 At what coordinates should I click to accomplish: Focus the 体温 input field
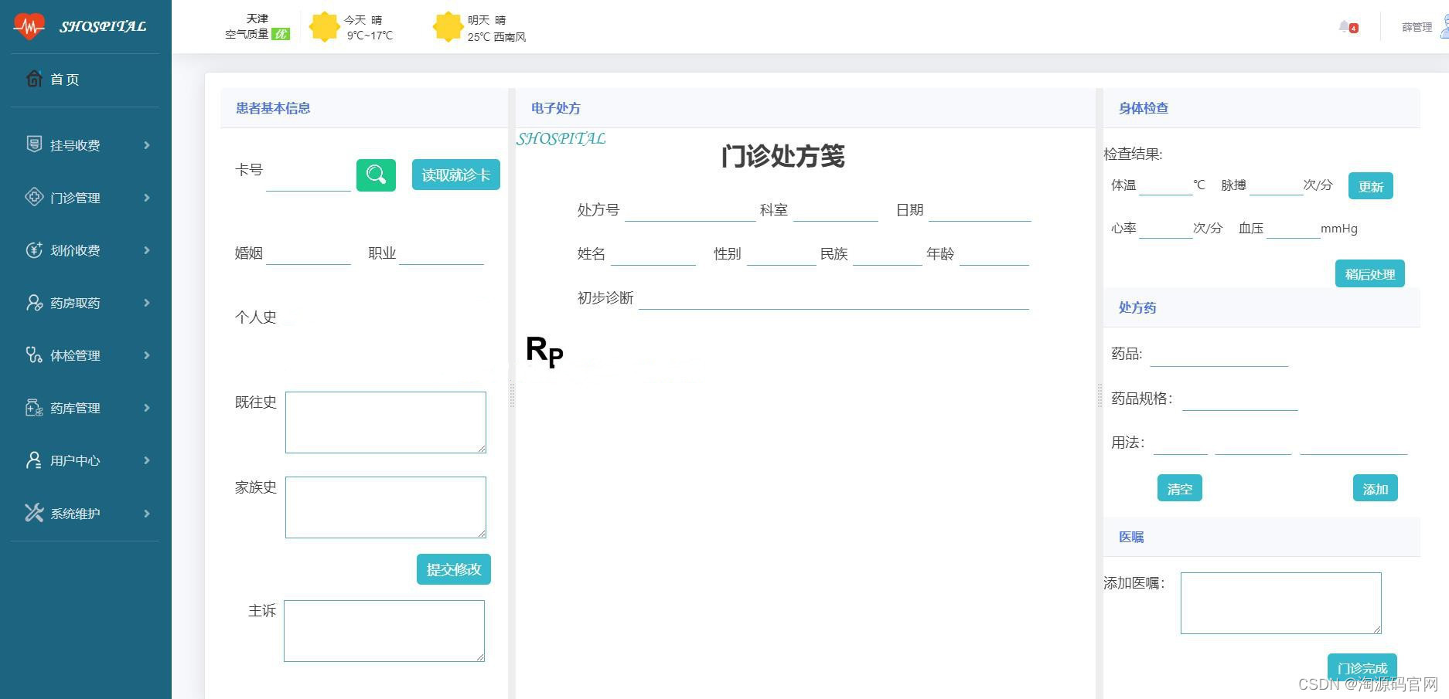[x=1166, y=185]
